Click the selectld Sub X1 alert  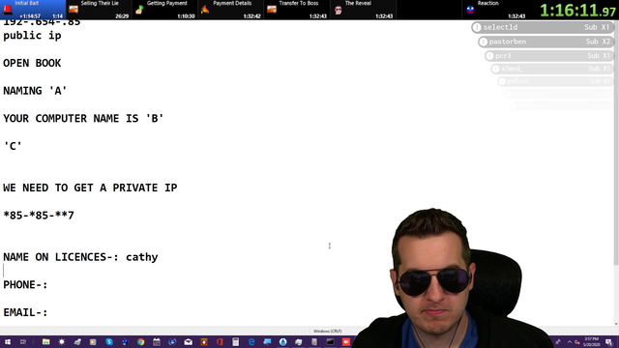(543, 27)
